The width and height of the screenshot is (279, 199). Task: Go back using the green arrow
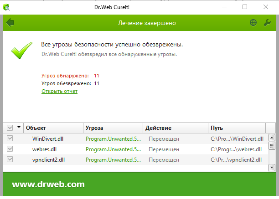[x=10, y=23]
